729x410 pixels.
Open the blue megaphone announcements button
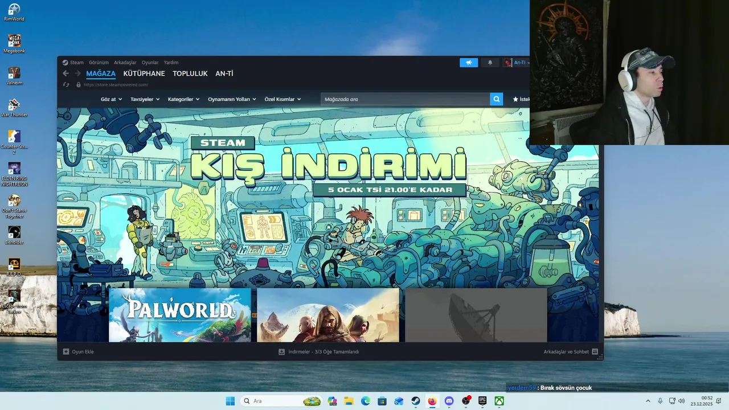tap(469, 63)
